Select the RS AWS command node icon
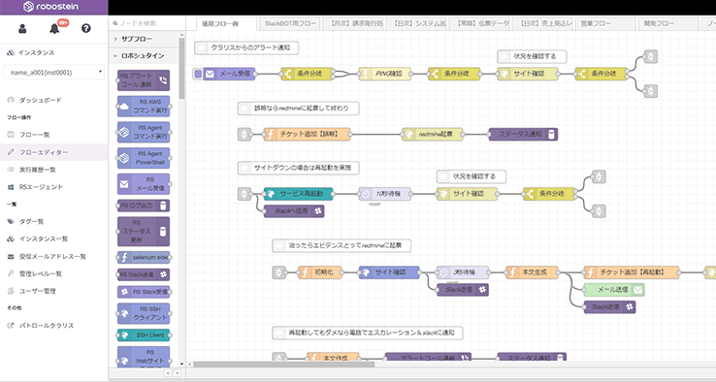The height and width of the screenshot is (382, 716). pos(124,107)
